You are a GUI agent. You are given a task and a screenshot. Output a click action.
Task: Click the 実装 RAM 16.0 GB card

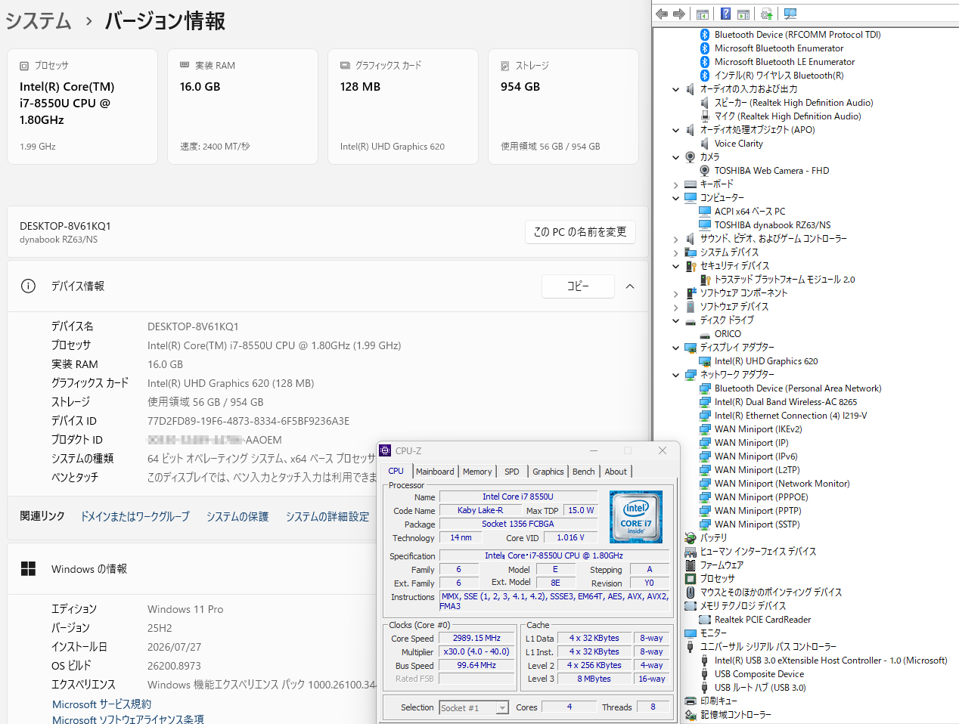(243, 107)
